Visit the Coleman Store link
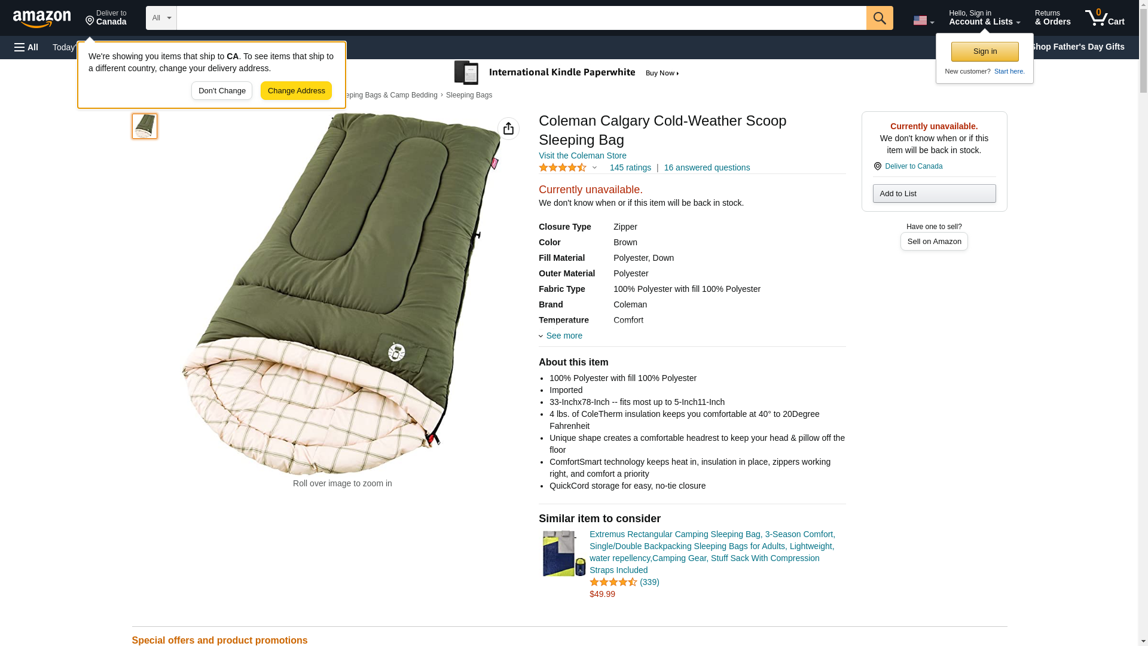The width and height of the screenshot is (1148, 646). [x=582, y=156]
